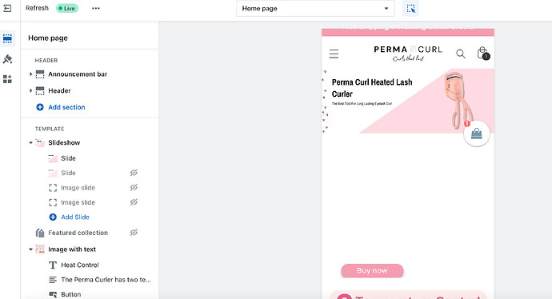This screenshot has width=552, height=299.
Task: Click the Featured collection section icon
Action: pyautogui.click(x=40, y=233)
